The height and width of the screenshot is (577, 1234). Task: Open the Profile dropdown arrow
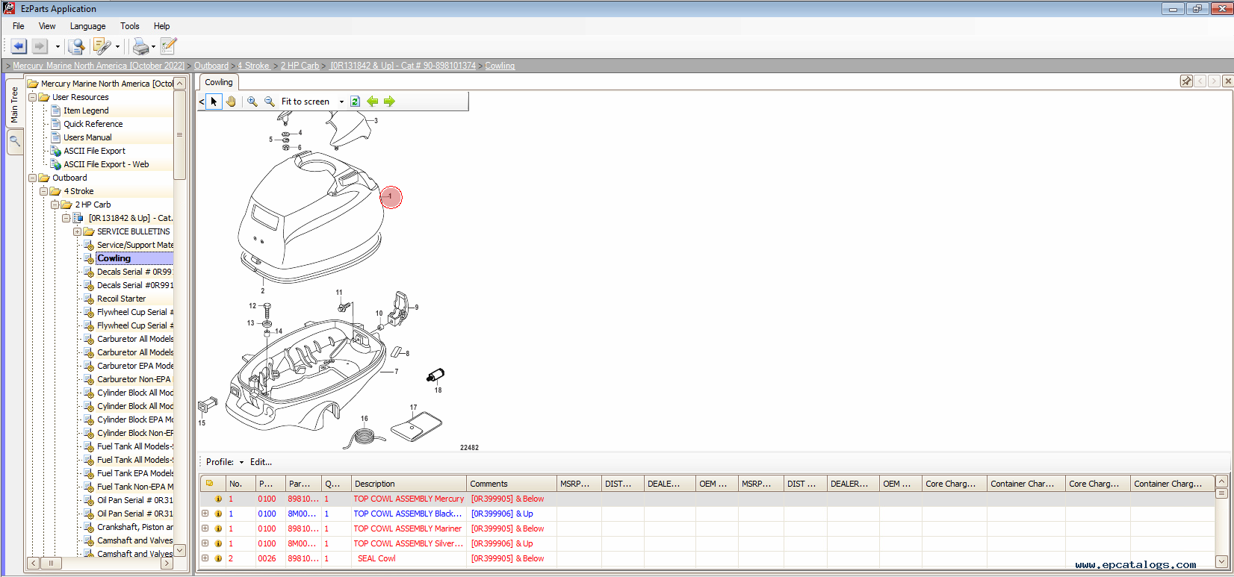click(x=241, y=463)
